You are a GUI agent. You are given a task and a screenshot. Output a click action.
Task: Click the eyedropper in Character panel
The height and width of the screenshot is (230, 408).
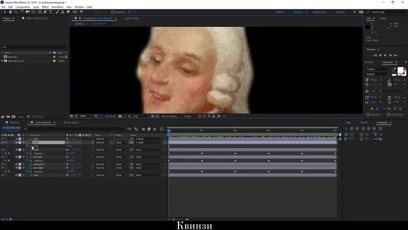[x=394, y=69]
